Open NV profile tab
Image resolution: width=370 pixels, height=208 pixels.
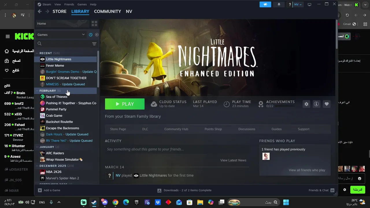129,11
